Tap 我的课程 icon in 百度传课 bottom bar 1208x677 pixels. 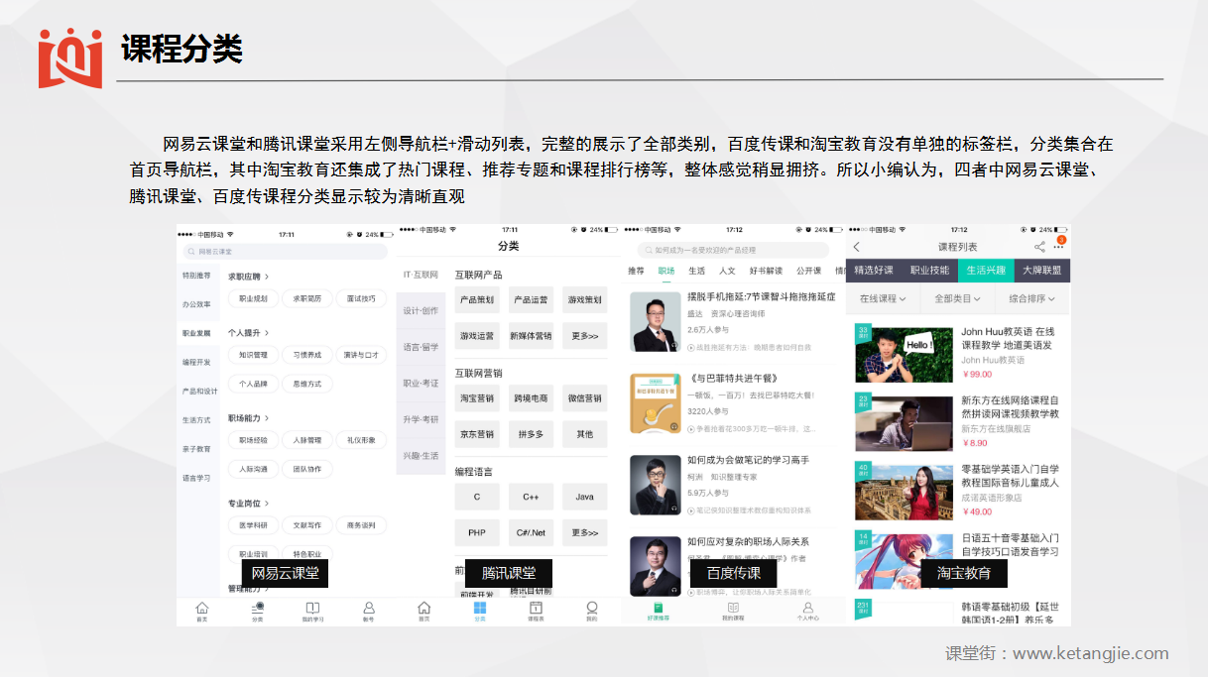733,611
